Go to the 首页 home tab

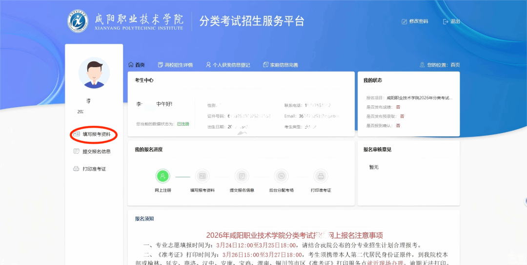click(136, 65)
